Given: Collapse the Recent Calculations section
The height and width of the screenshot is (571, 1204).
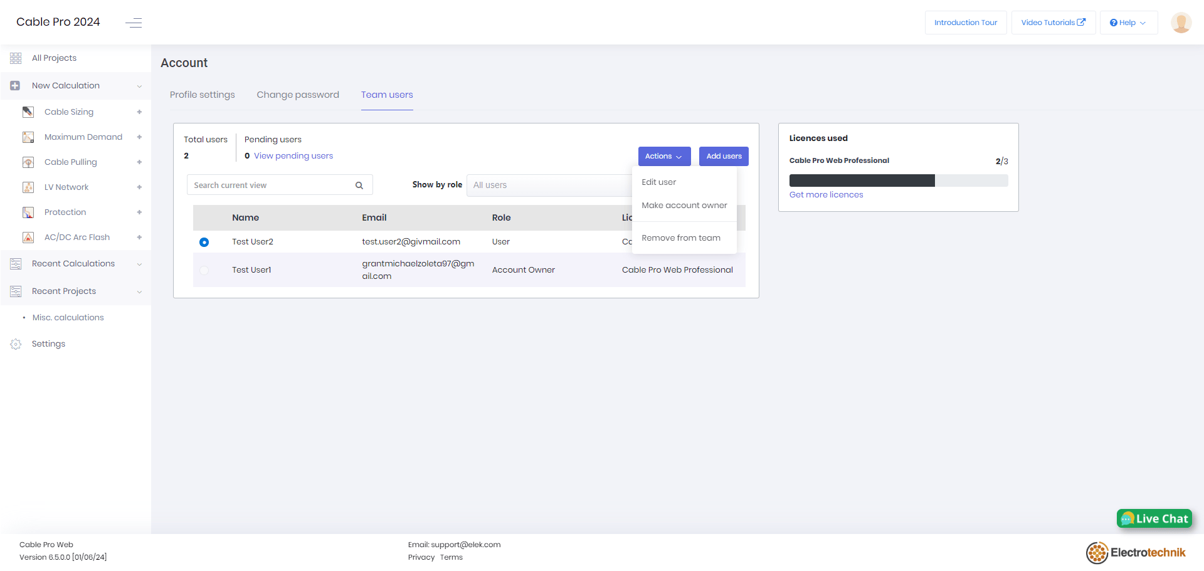Looking at the screenshot, I should pyautogui.click(x=139, y=264).
